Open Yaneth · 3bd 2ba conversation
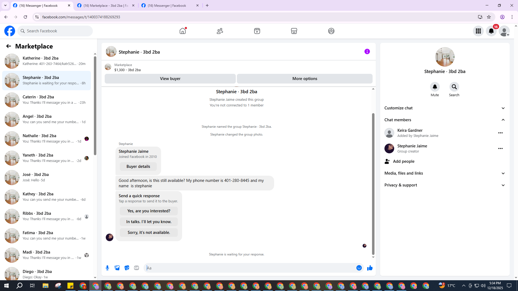Screen dimensions: 518x291 point(46,158)
